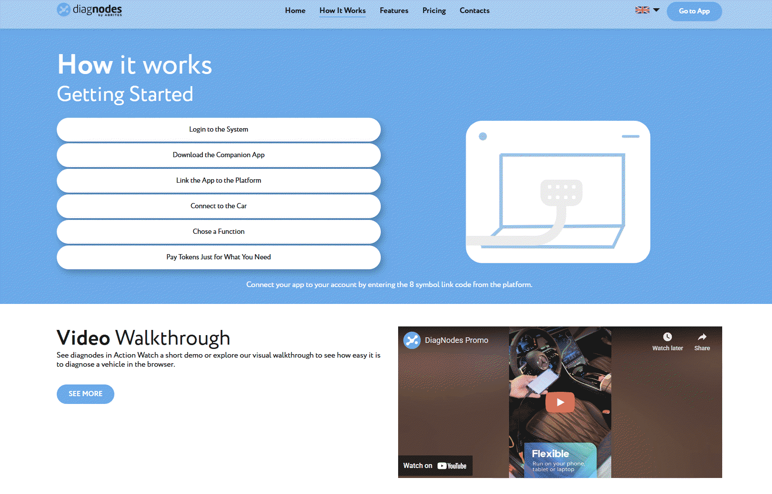The height and width of the screenshot is (494, 772).
Task: Open the Contacts page
Action: pyautogui.click(x=474, y=11)
